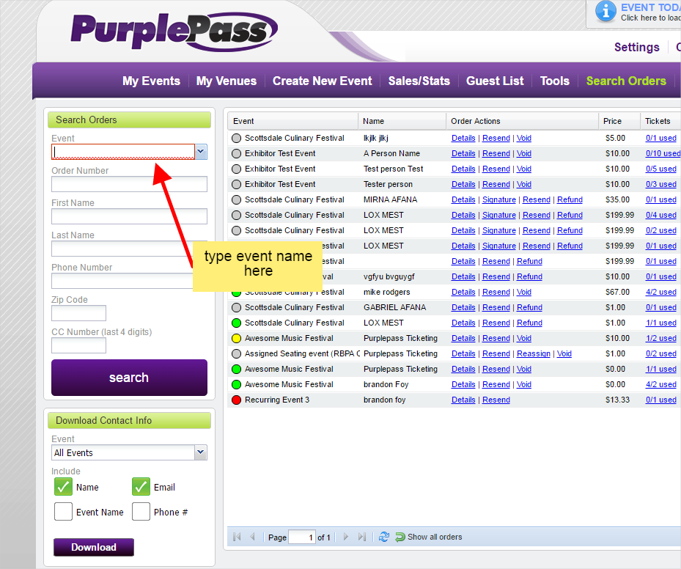Go to last page icon
Viewport: 681px width, 569px height.
tap(362, 537)
